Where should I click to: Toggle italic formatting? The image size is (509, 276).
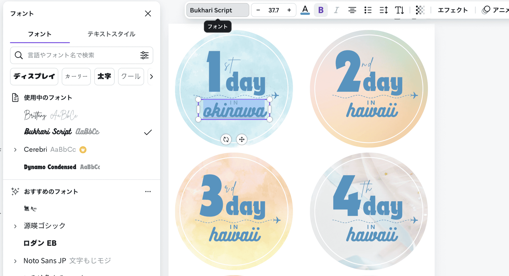click(x=336, y=10)
